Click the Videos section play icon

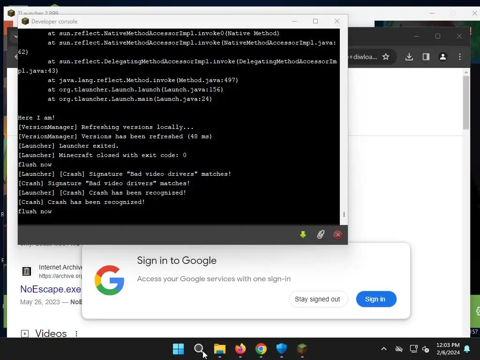tap(25, 333)
